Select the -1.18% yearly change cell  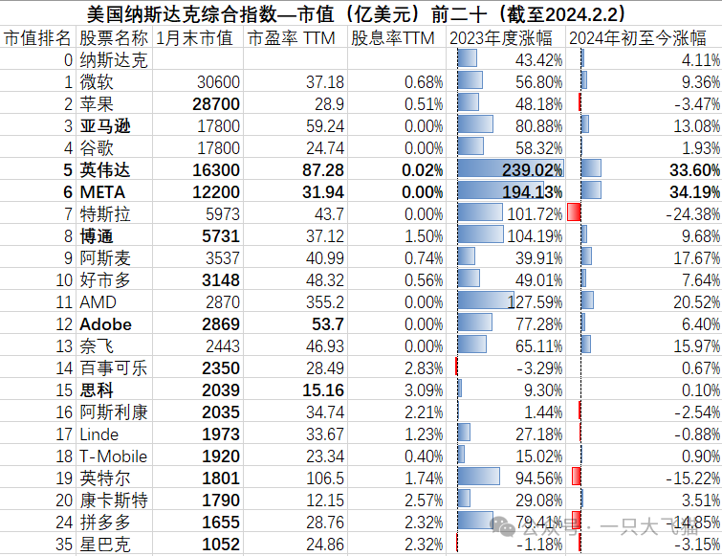click(x=539, y=545)
